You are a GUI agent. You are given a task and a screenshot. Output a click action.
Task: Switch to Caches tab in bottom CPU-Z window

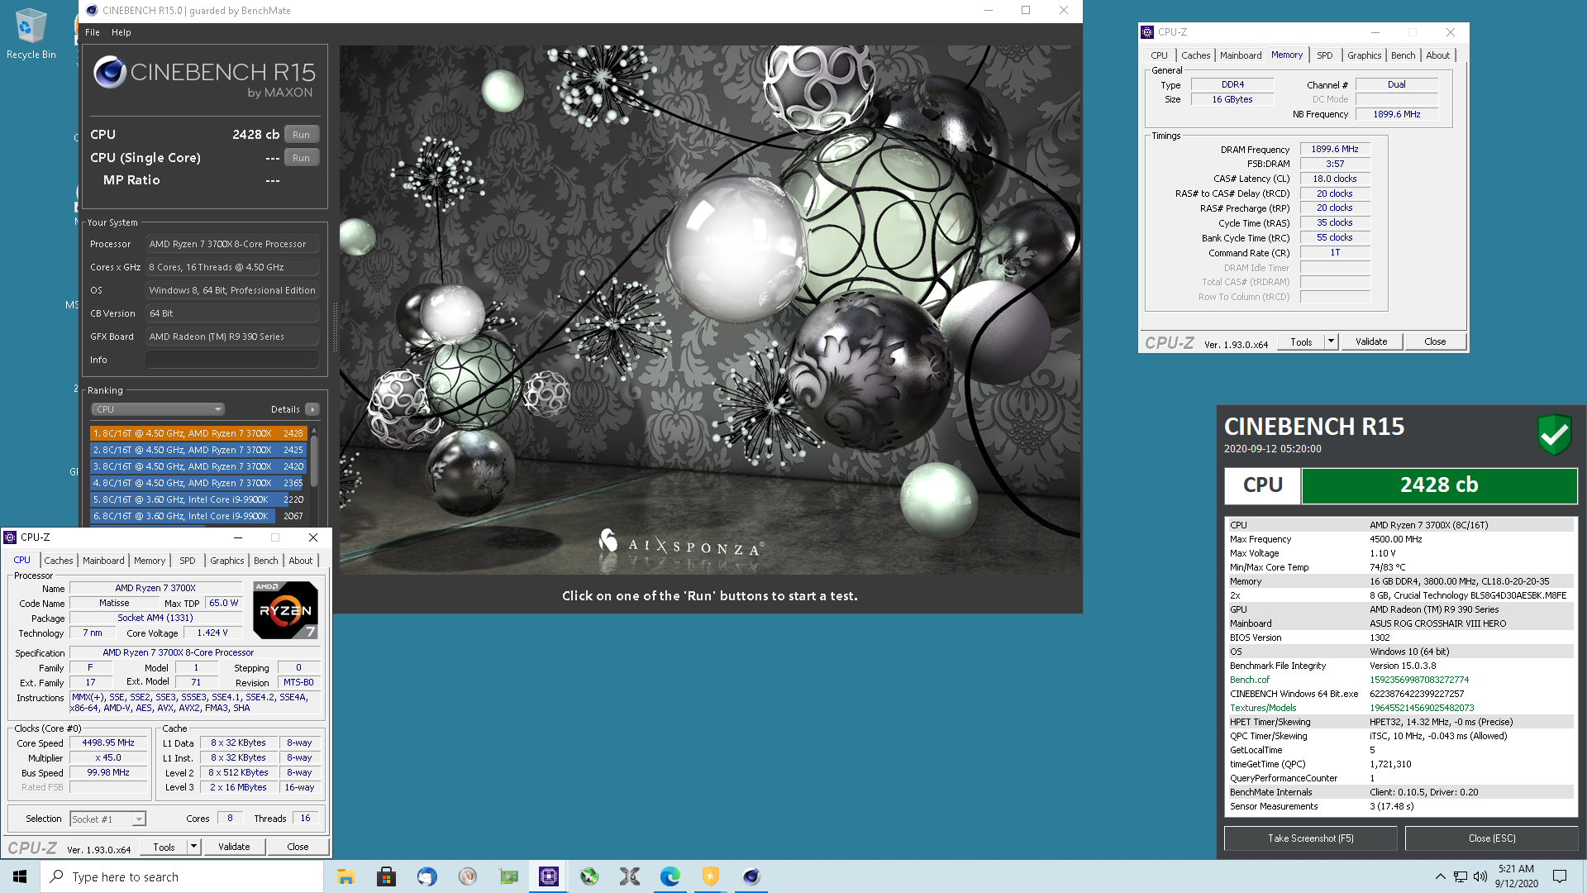(59, 561)
